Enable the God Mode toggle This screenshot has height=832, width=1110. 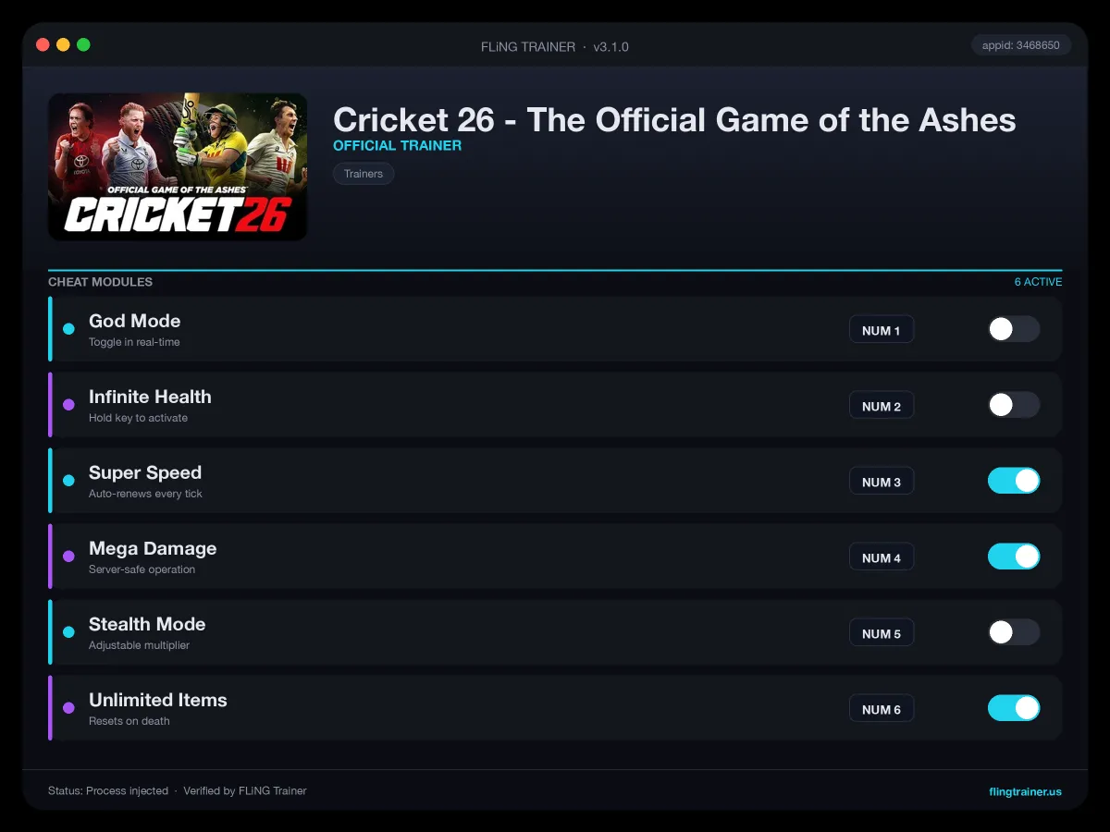(1014, 329)
